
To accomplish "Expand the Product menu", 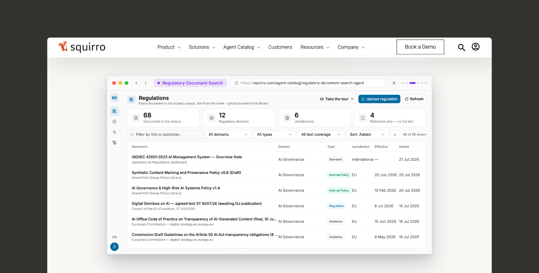I will (169, 47).
